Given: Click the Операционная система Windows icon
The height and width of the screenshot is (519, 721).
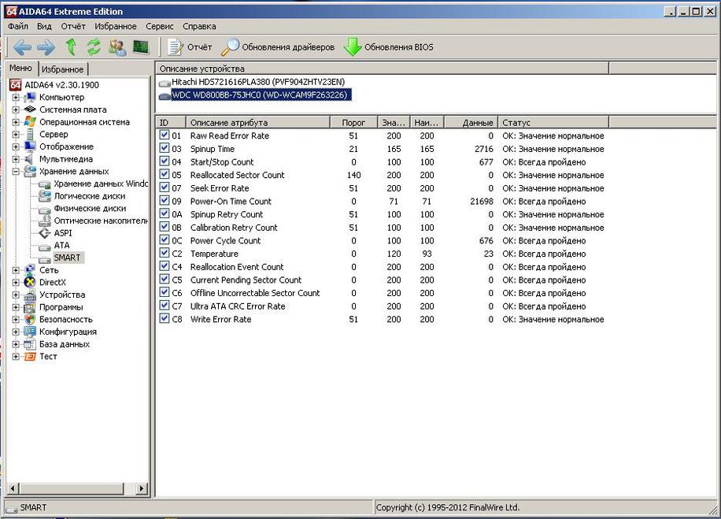Looking at the screenshot, I should pyautogui.click(x=30, y=122).
